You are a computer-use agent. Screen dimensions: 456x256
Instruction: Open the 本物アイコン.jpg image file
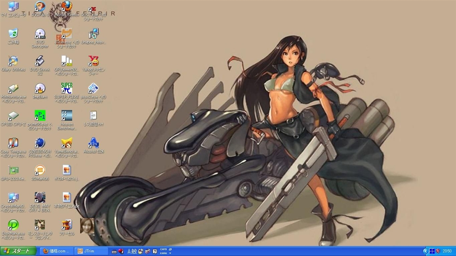[x=67, y=200]
